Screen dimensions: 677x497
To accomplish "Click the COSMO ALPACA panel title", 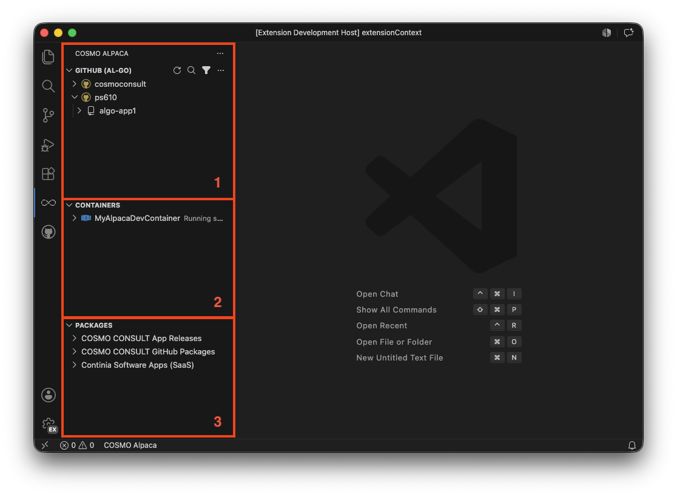I will click(101, 53).
